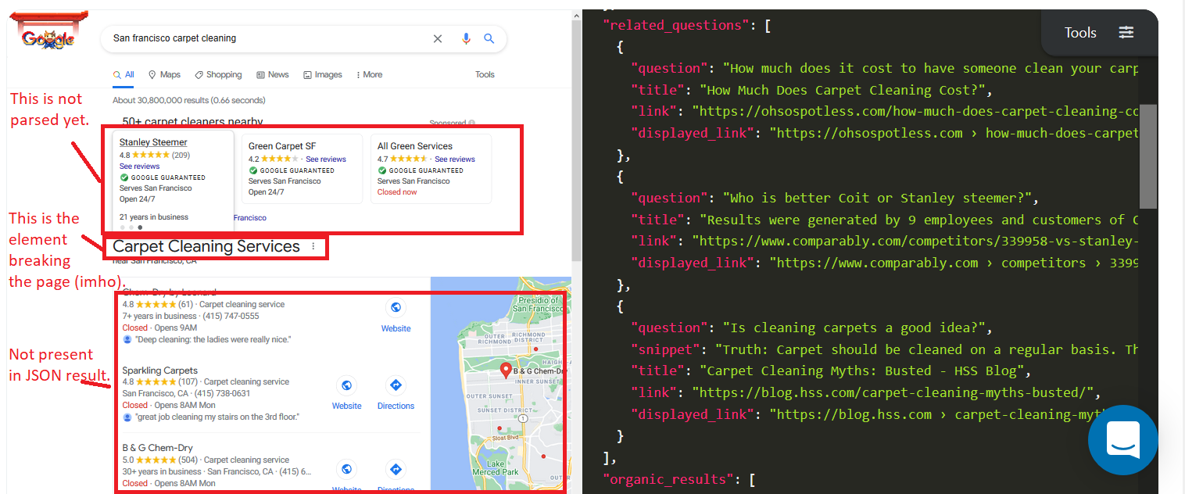The image size is (1185, 494).
Task: Click the ohsospotless.com link value in JSON
Action: (x=915, y=111)
